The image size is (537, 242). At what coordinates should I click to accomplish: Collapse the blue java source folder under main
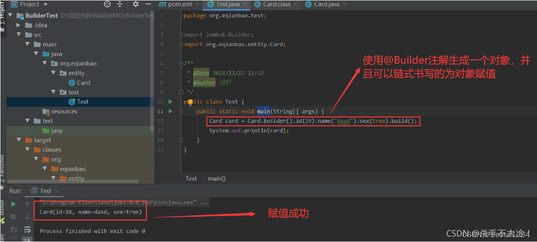(36, 54)
